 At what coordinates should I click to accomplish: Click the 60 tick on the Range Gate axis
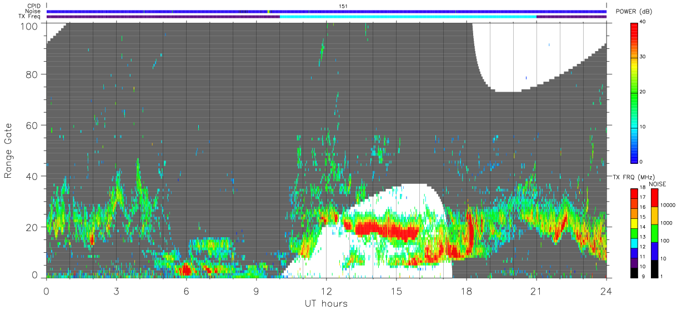click(x=33, y=126)
